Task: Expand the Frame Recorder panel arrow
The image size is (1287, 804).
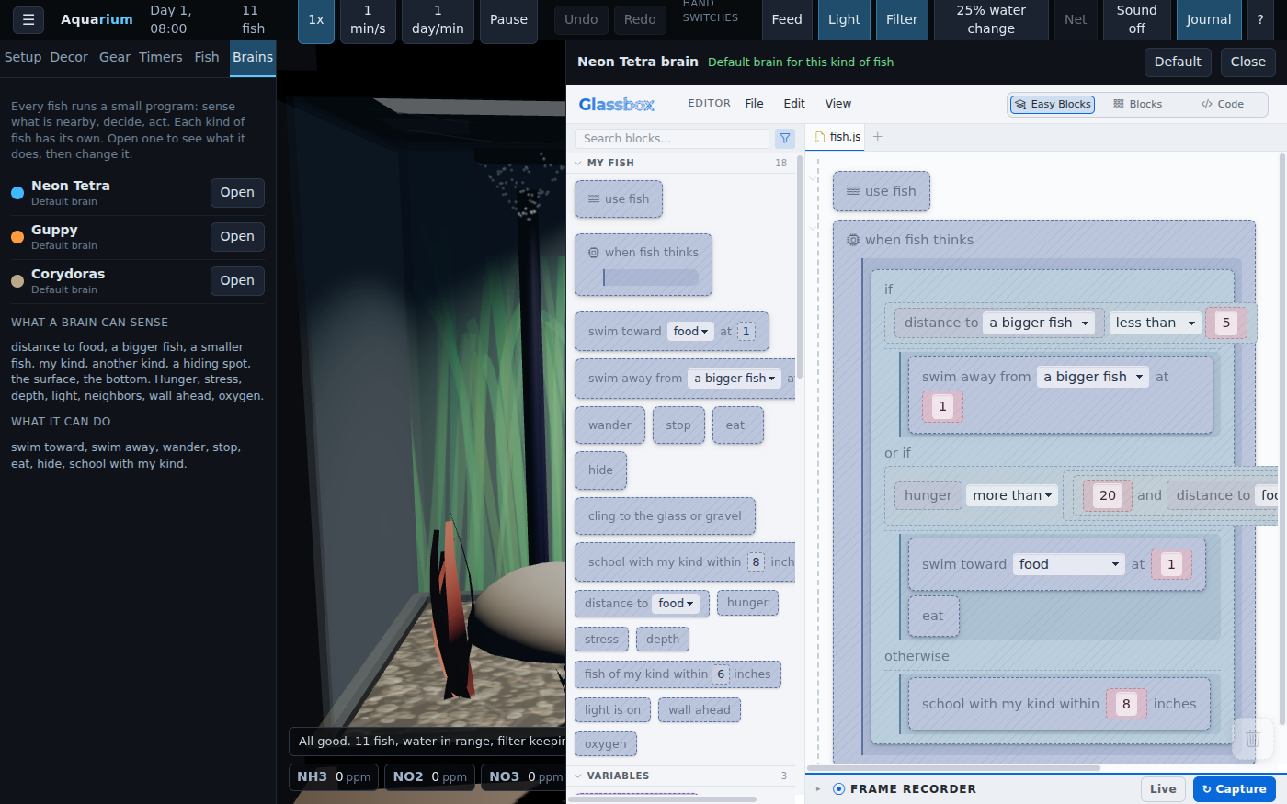Action: 818,789
